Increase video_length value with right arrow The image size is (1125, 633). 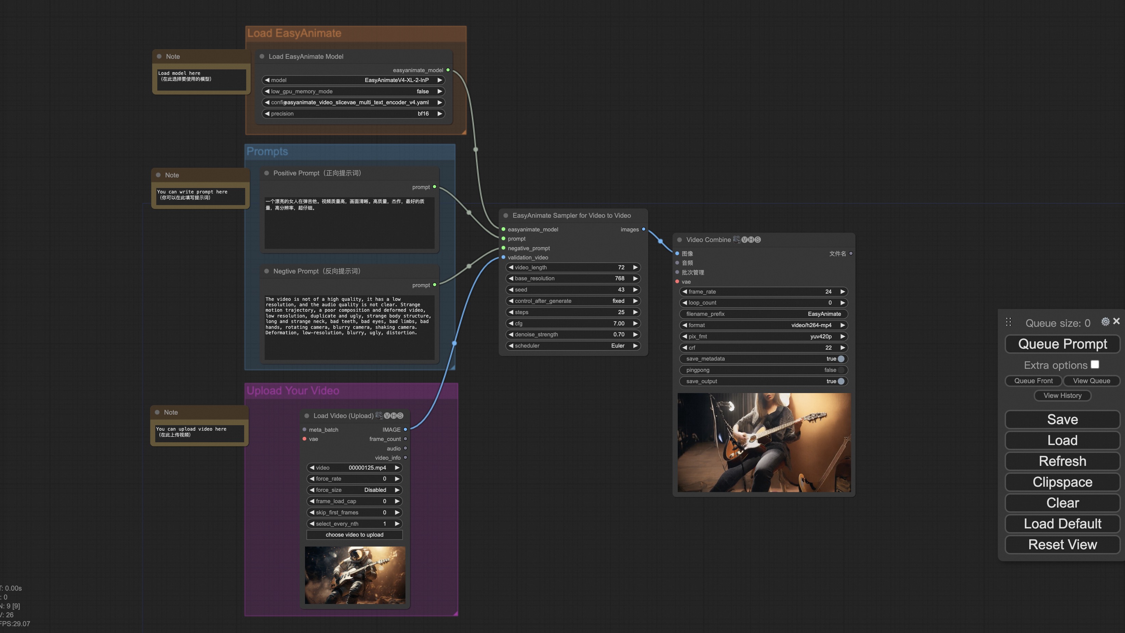click(635, 267)
